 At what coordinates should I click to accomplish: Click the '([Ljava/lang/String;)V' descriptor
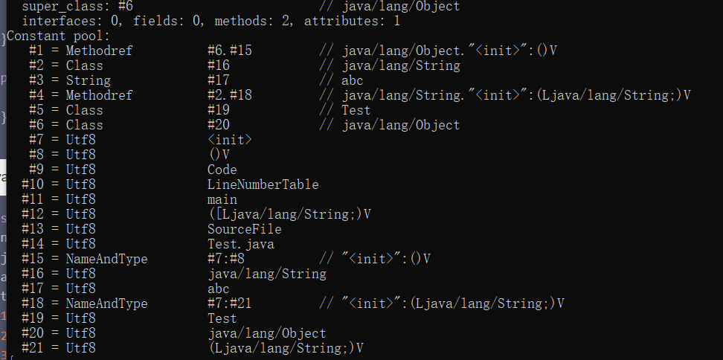click(x=289, y=214)
